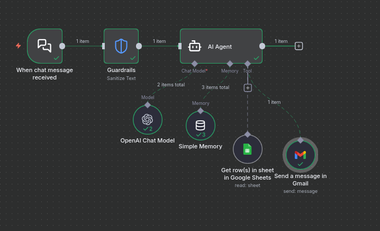Click '1 item' label after AI Agent
This screenshot has width=380, height=231.
click(281, 41)
